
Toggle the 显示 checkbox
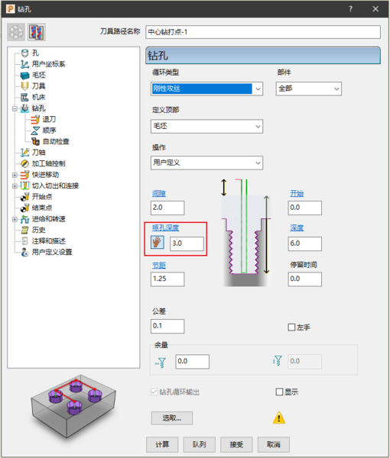pos(279,392)
